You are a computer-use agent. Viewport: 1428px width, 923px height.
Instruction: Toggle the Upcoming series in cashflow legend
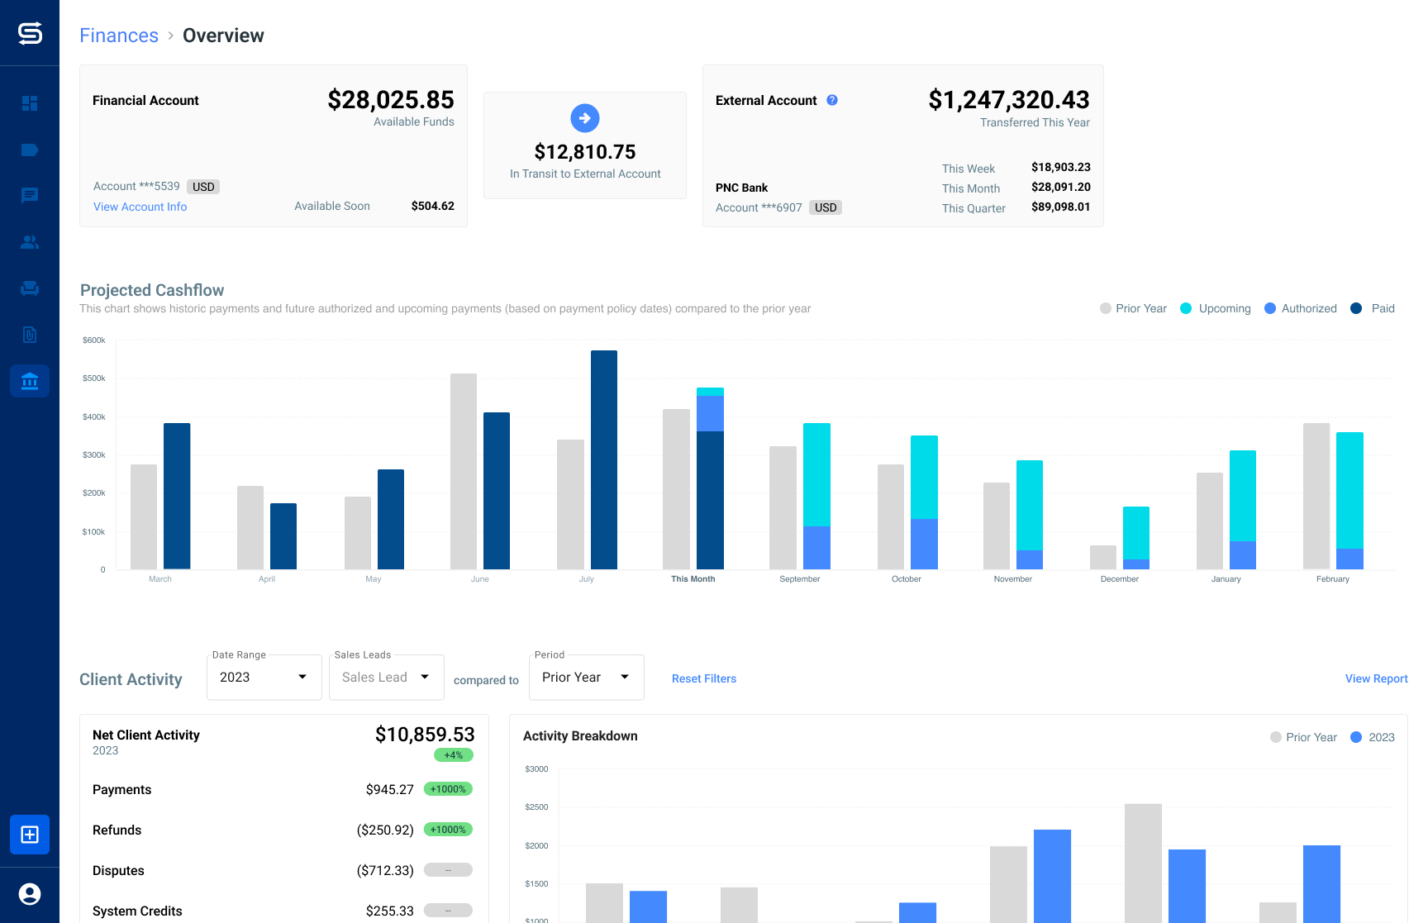click(1216, 308)
